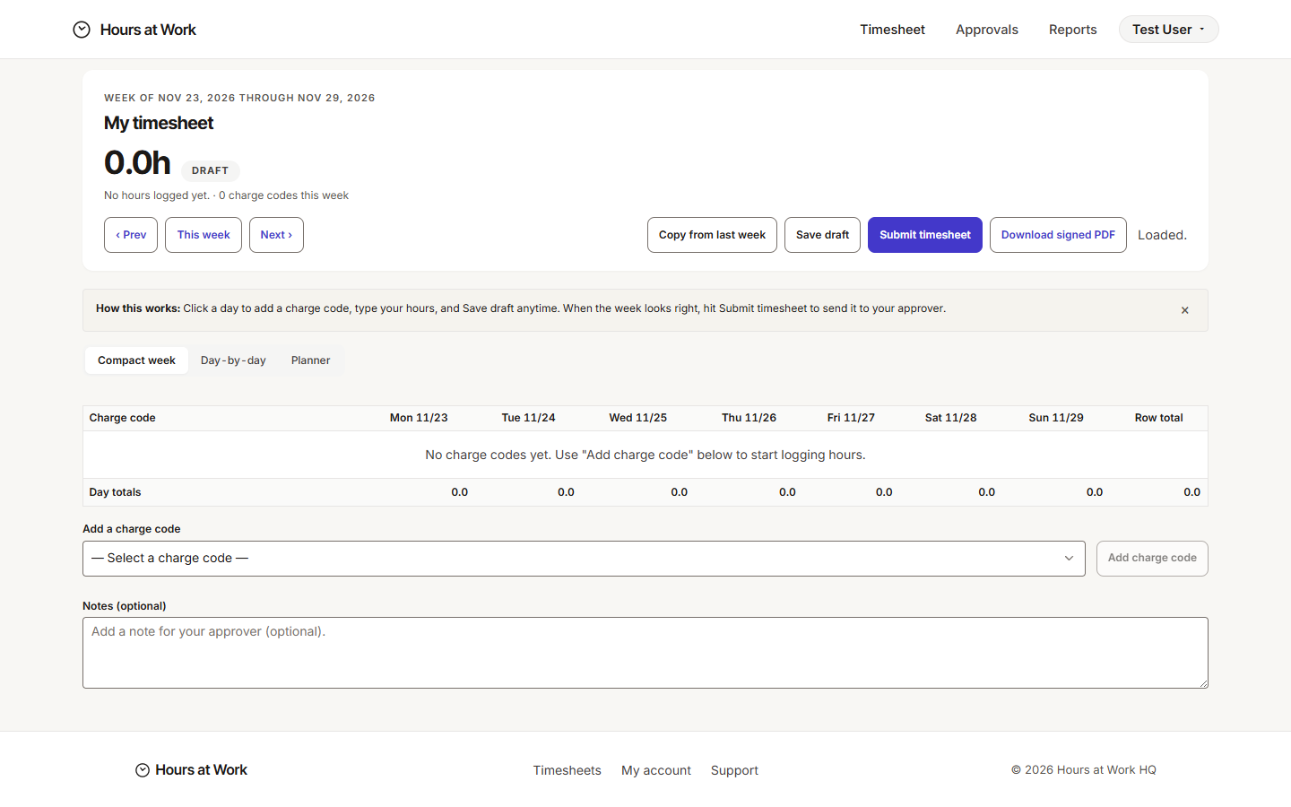Click the week of Nov 23 date range
The height and width of the screenshot is (807, 1291).
click(x=239, y=98)
